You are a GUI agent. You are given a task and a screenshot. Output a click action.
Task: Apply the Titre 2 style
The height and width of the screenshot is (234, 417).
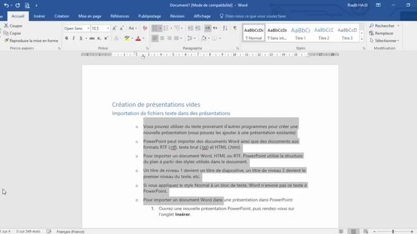pos(324,33)
